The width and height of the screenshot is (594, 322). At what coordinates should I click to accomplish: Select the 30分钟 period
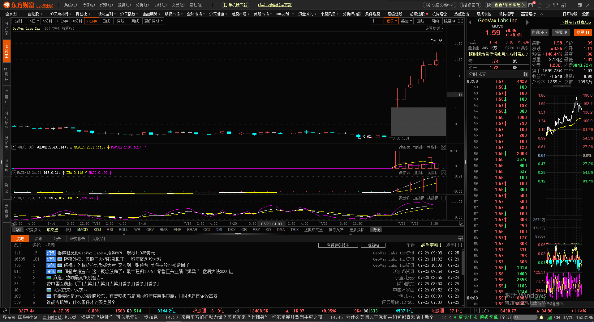coord(77,21)
